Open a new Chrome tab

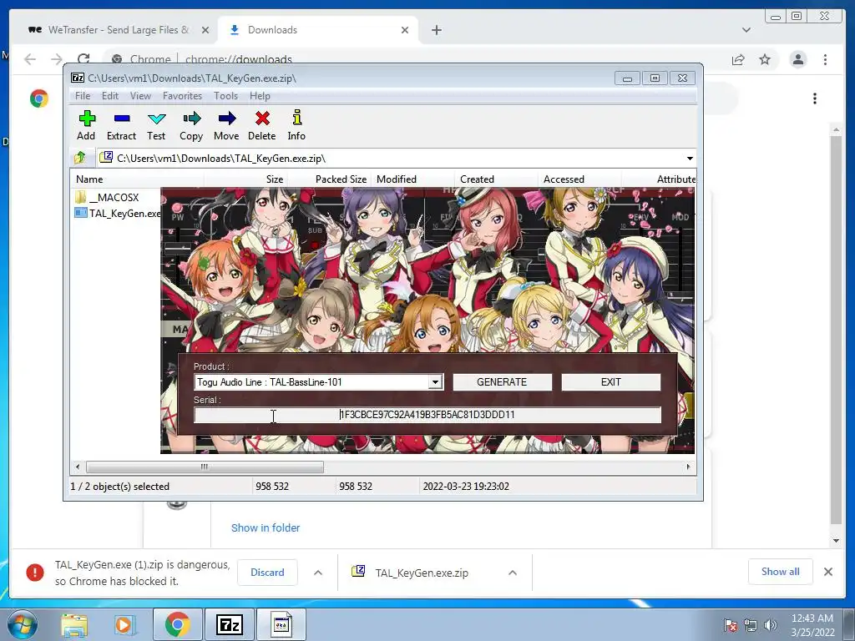click(436, 30)
